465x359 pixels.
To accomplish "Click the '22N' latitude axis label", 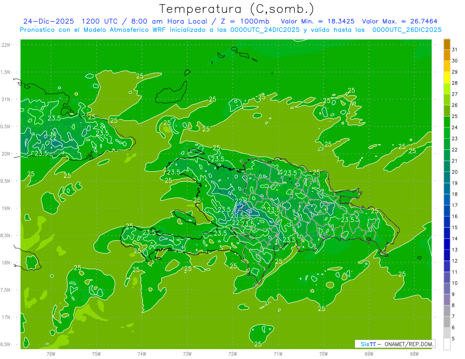I will click(7, 45).
